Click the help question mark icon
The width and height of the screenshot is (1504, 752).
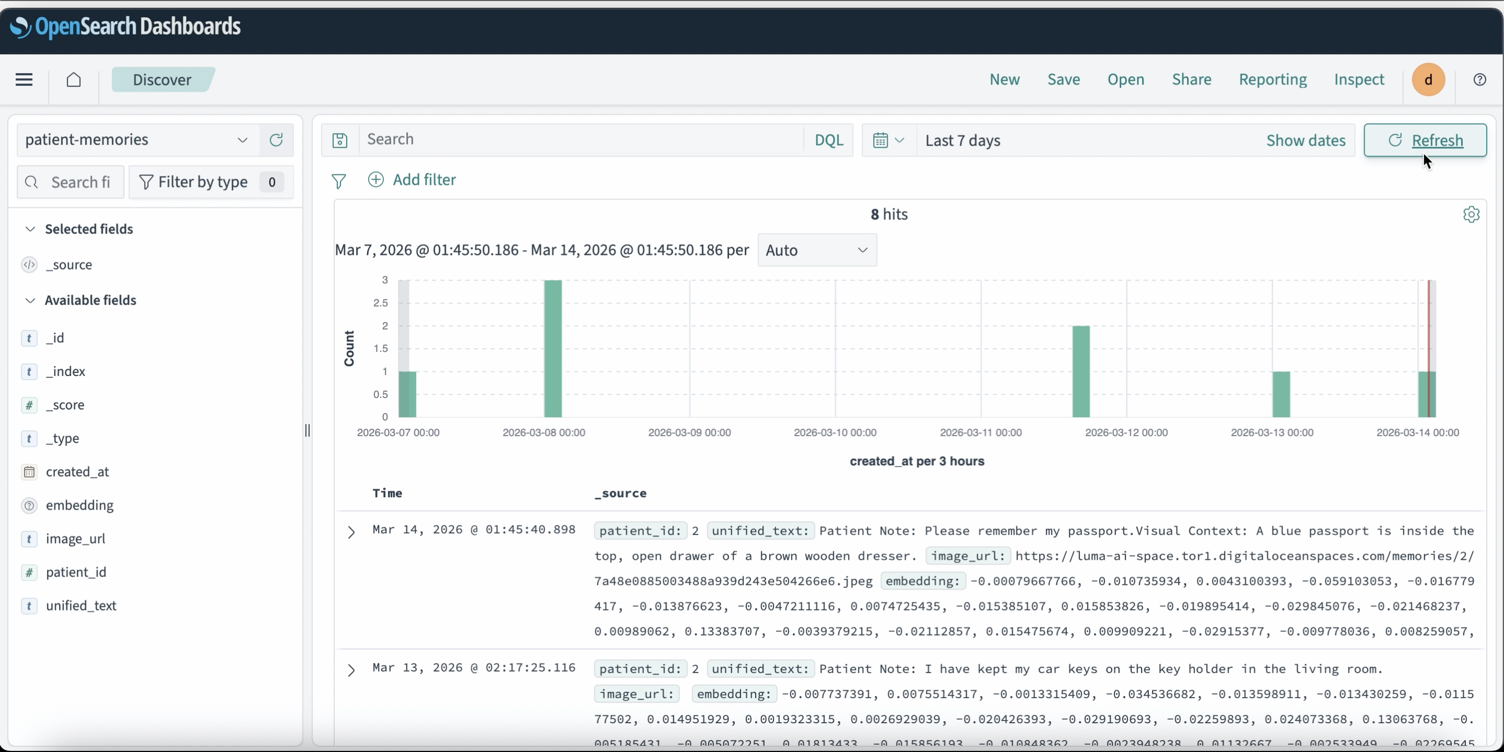[1479, 79]
